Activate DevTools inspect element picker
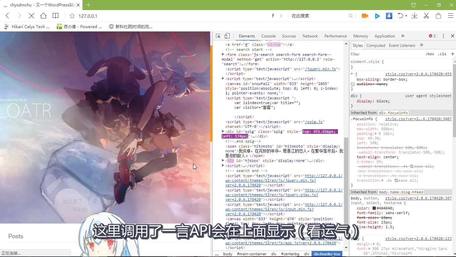This screenshot has width=456, height=257. coord(218,36)
